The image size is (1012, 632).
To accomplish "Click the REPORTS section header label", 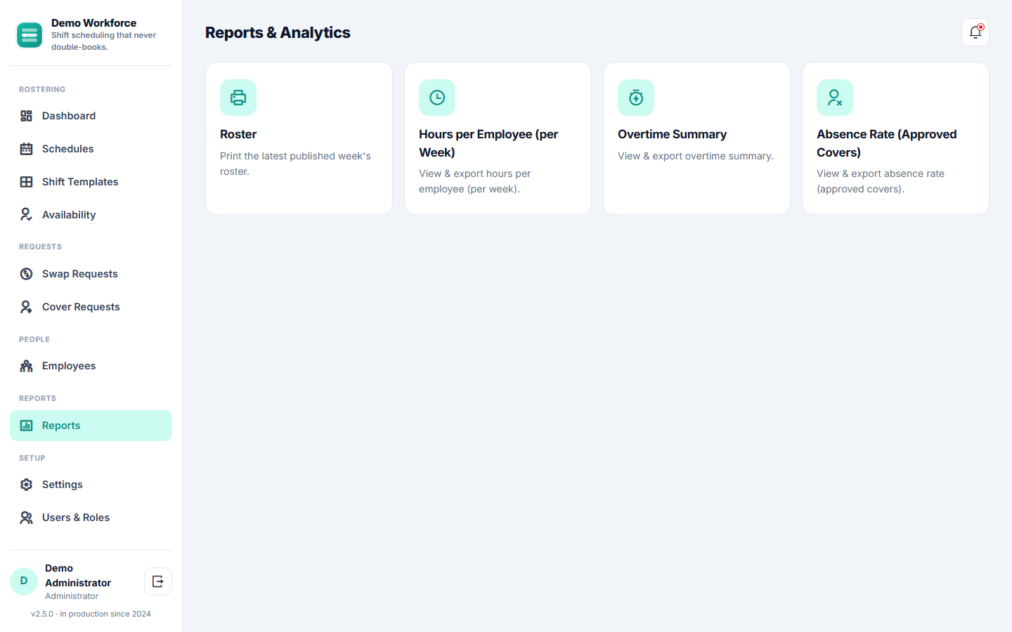I will 37,398.
